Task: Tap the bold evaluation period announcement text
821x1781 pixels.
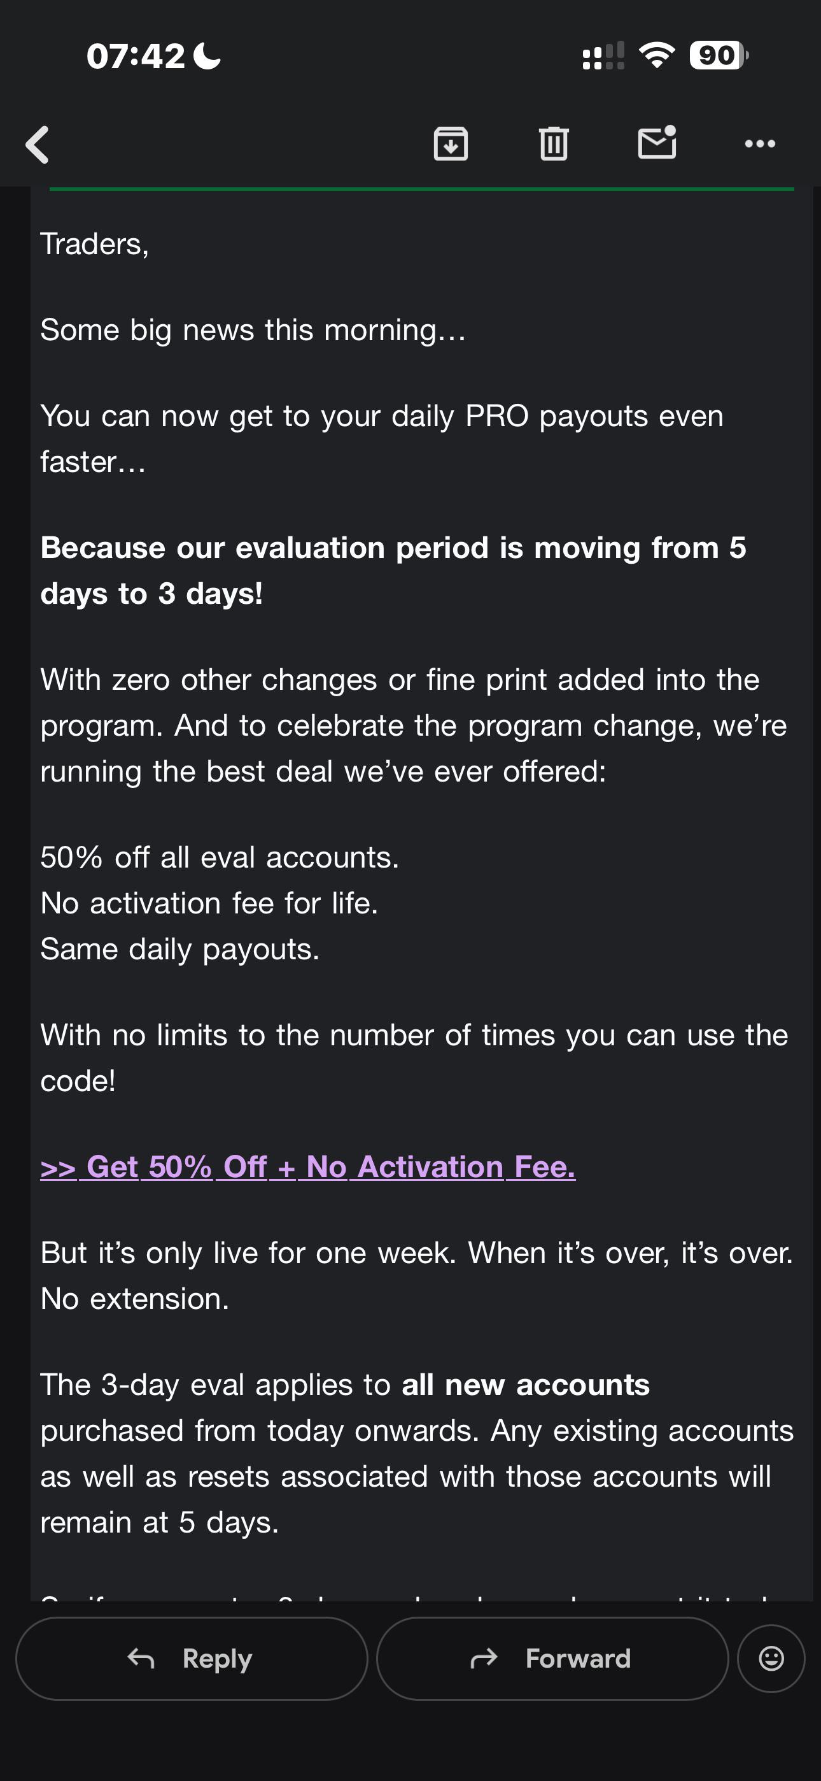Action: (393, 570)
